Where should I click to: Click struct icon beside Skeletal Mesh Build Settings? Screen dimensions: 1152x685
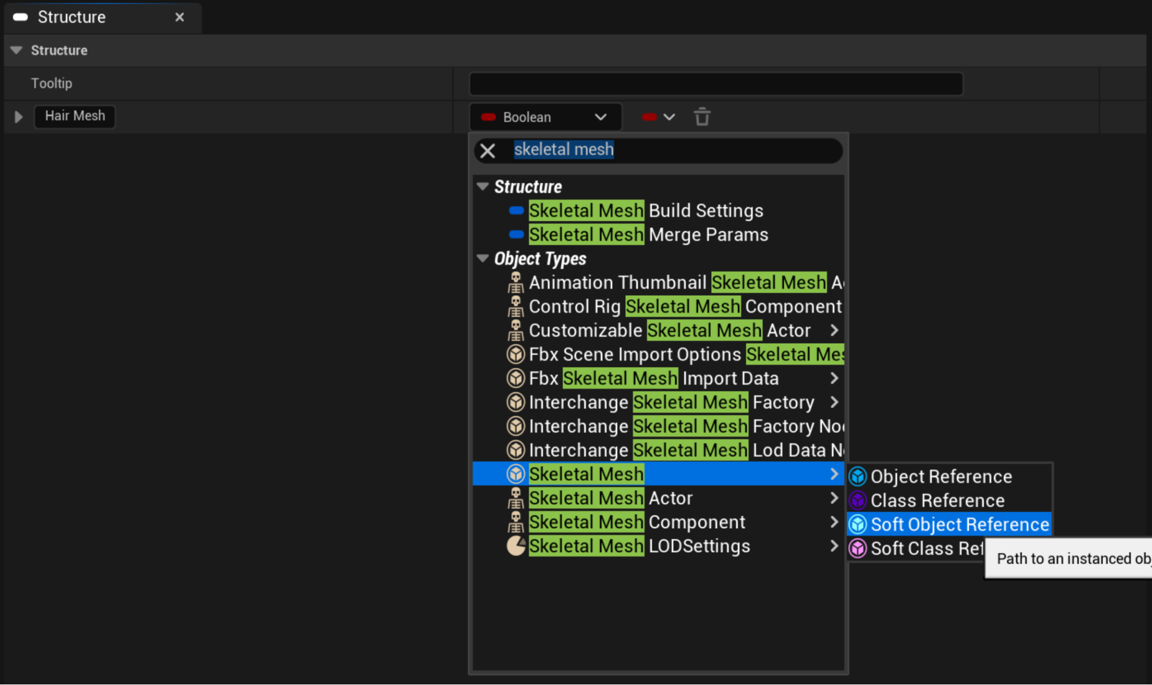point(516,210)
